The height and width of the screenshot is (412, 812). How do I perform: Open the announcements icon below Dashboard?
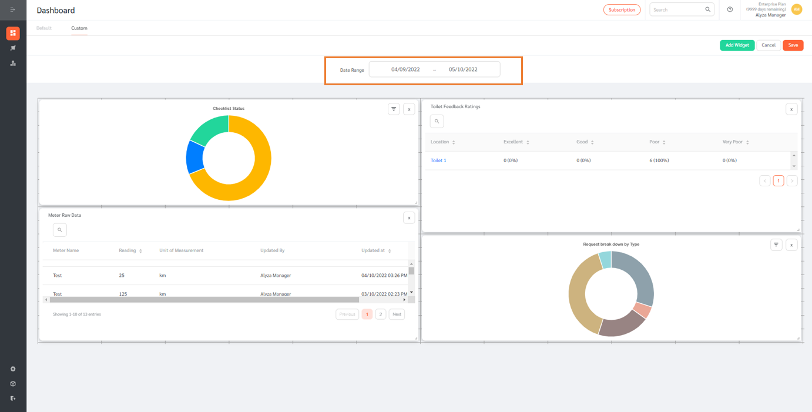pos(12,48)
